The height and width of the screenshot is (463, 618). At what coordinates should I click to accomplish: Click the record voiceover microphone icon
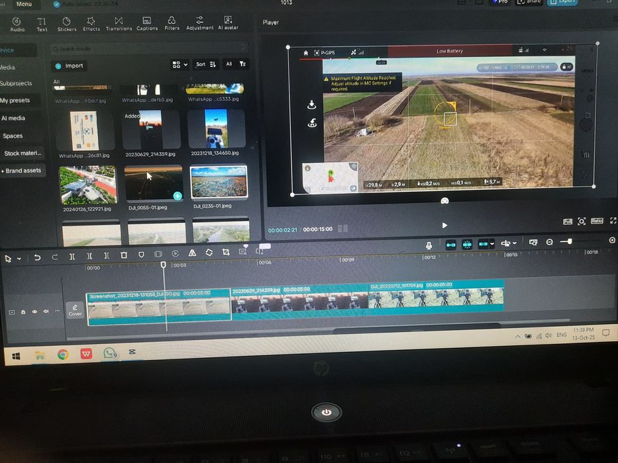(x=429, y=245)
